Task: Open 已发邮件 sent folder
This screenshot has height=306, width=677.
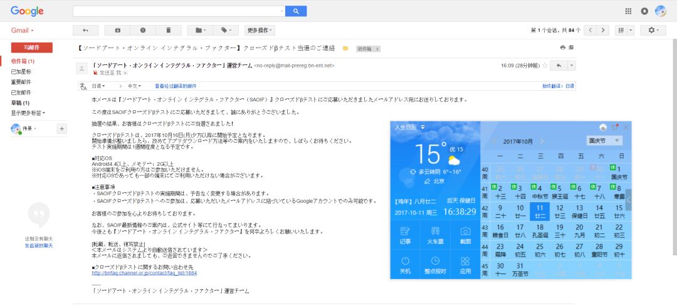Action: click(x=21, y=92)
